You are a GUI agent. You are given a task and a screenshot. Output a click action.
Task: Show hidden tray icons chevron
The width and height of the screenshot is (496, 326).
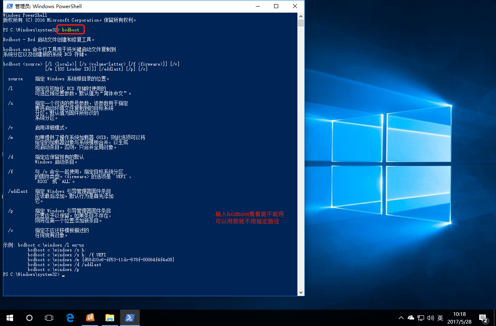pyautogui.click(x=401, y=318)
